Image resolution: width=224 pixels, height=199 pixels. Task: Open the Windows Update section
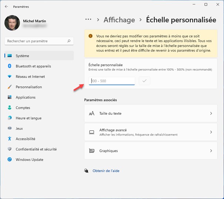point(29,160)
